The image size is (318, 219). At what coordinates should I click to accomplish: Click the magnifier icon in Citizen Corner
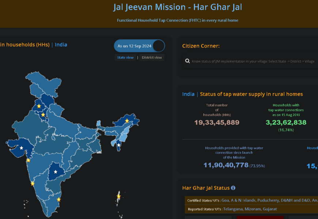click(188, 61)
